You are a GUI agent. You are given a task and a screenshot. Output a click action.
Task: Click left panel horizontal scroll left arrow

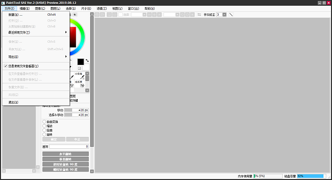tap(4, 171)
